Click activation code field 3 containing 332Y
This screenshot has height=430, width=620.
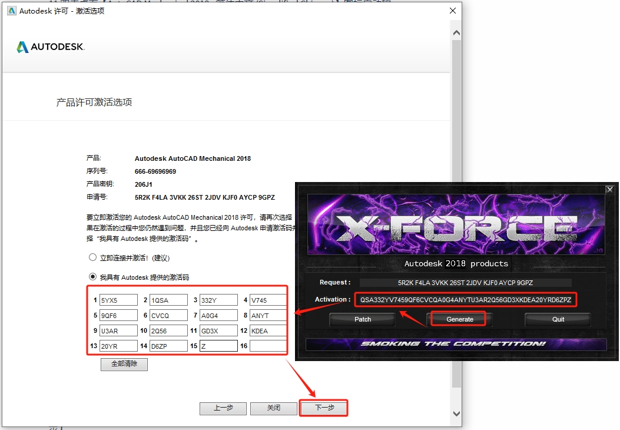coord(218,300)
